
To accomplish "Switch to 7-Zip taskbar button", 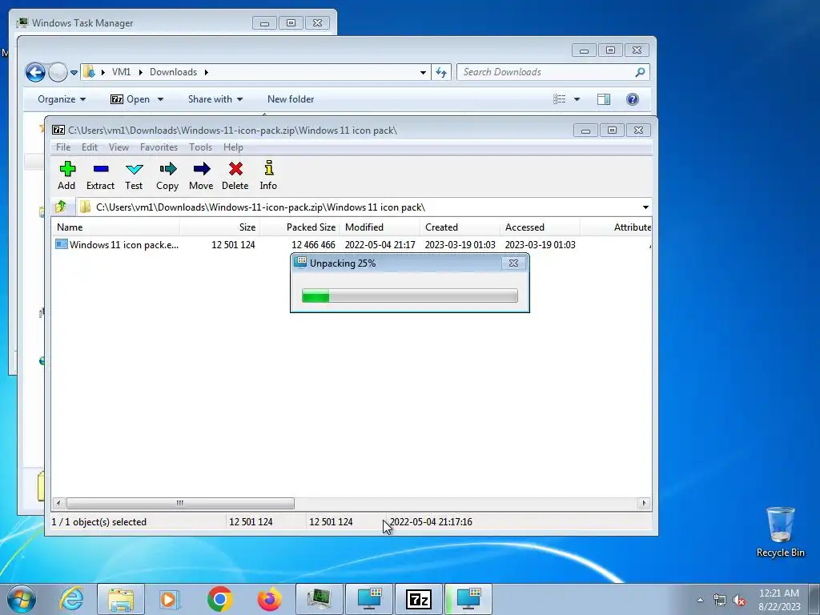I will tap(419, 599).
